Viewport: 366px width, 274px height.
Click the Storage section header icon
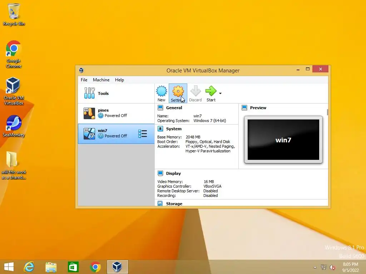click(x=160, y=203)
